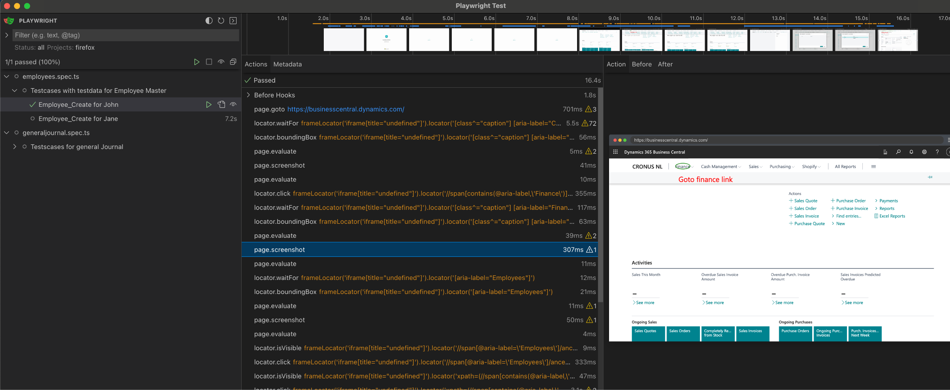The image size is (950, 390).
Task: Toggle watch eye on Employee_Create for John
Action: (233, 104)
